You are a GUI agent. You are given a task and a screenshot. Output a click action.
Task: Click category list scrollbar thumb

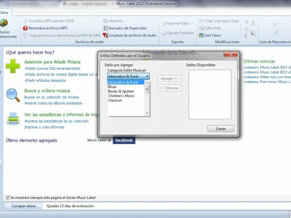(147, 89)
